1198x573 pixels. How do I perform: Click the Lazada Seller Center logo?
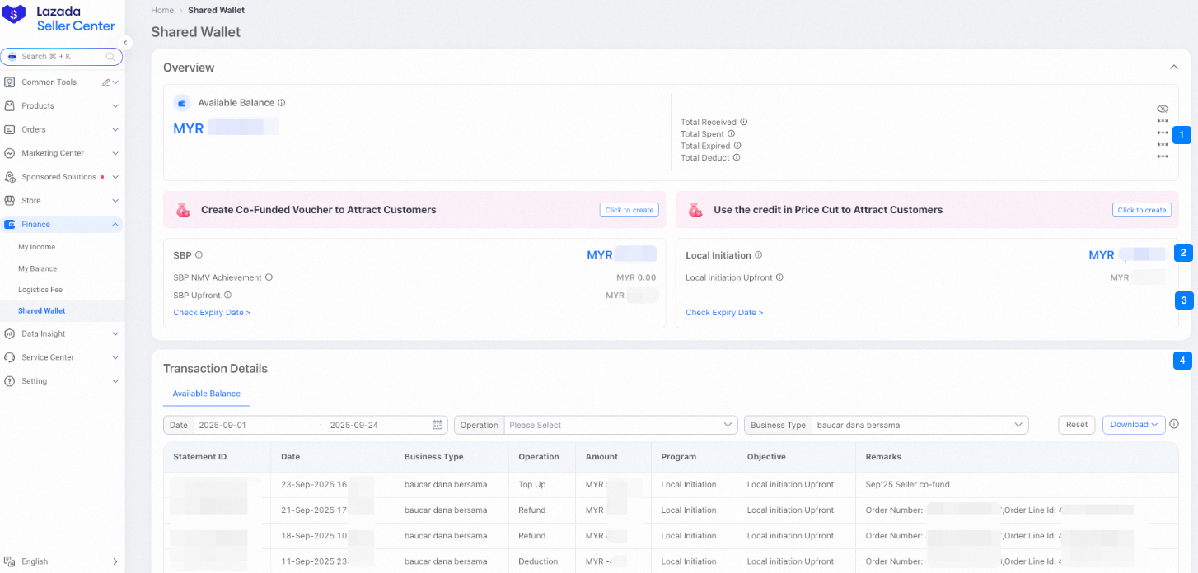pos(60,18)
